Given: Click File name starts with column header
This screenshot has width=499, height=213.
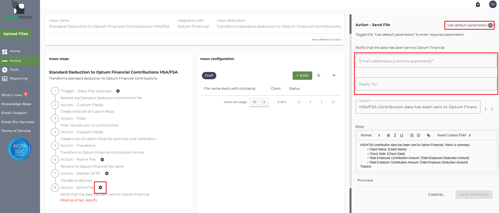Looking at the screenshot, I should tap(230, 89).
